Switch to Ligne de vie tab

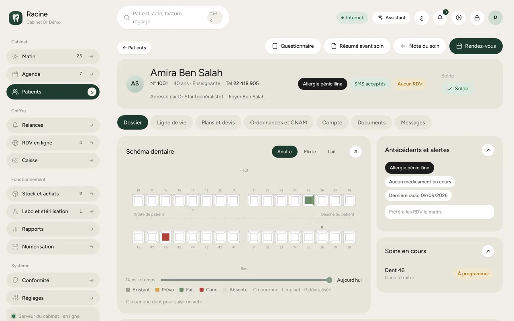coord(171,123)
